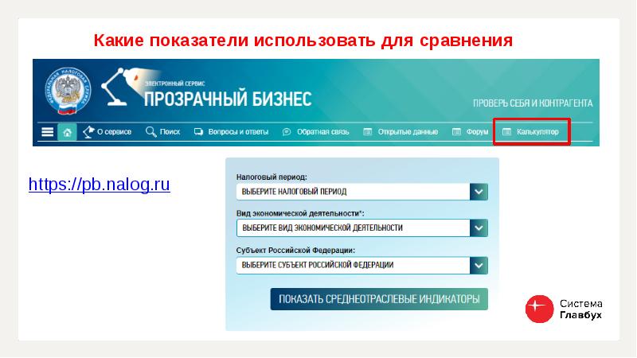Click the chat icon beside Вопросы и ответы
This screenshot has width=637, height=358.
(199, 132)
